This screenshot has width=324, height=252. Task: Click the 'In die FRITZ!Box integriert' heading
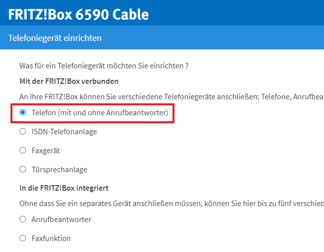pyautogui.click(x=64, y=188)
